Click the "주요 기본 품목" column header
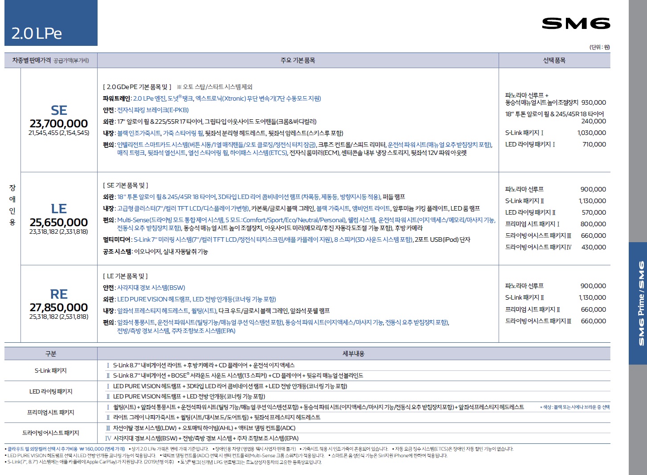Image resolution: width=647 pixels, height=475 pixels. [298, 60]
